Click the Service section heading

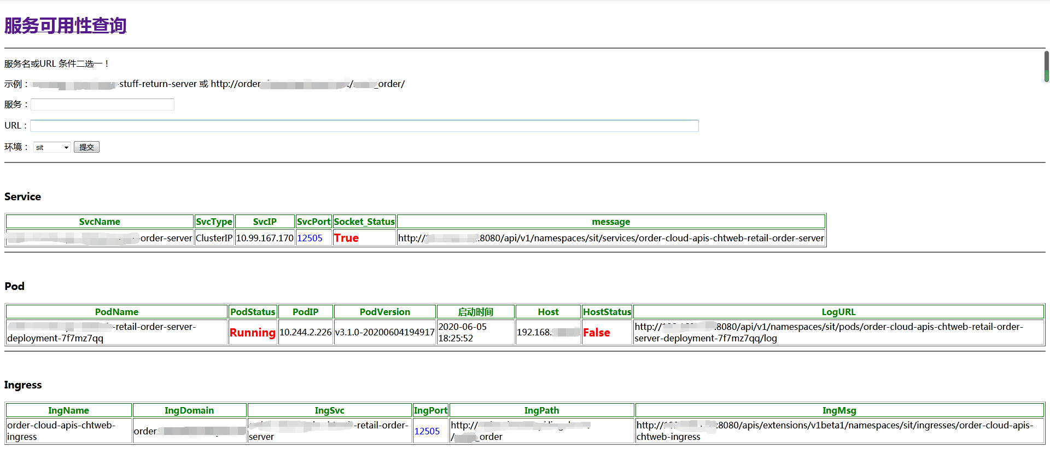coord(22,196)
